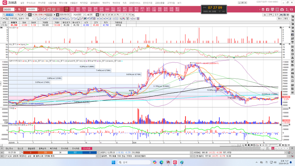Open the screen number 0600 dropdown arrow
Image resolution: width=295 pixels, height=166 pixels.
coord(16,9)
